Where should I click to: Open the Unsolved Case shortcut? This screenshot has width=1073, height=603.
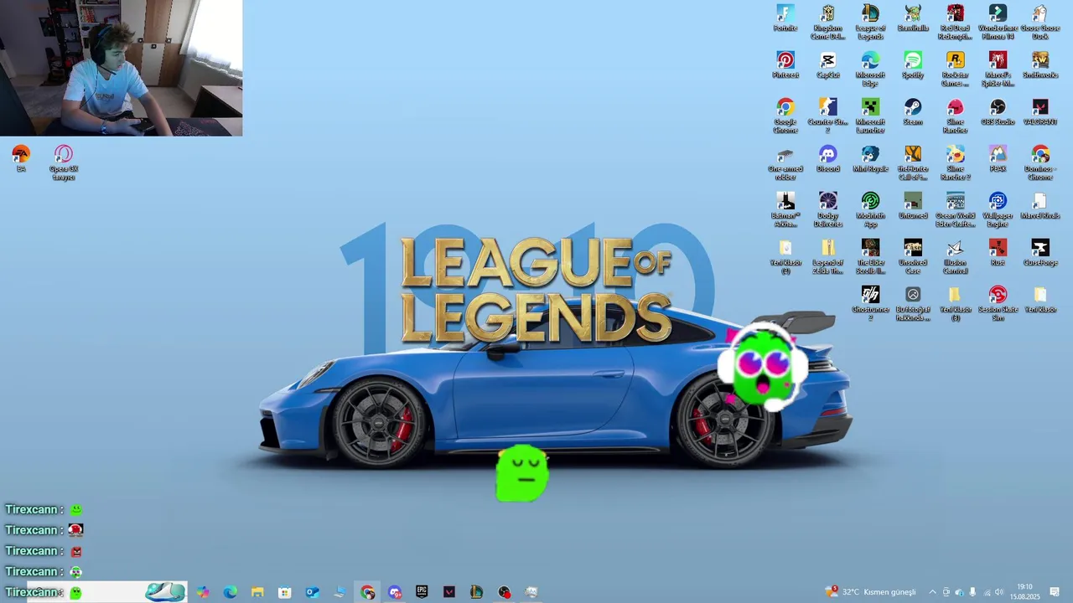click(913, 257)
